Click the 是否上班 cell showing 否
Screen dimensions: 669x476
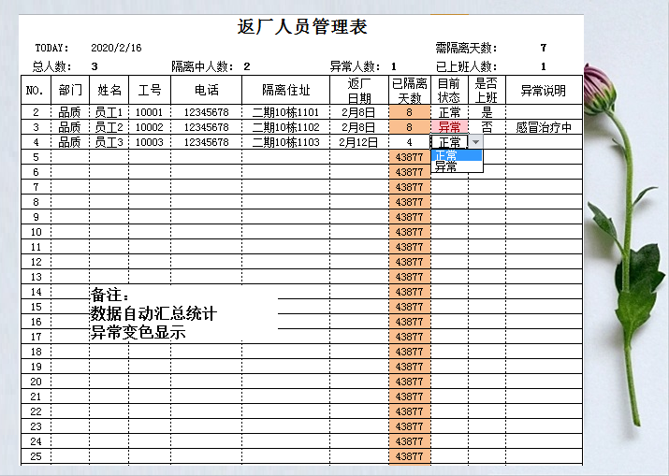[487, 127]
